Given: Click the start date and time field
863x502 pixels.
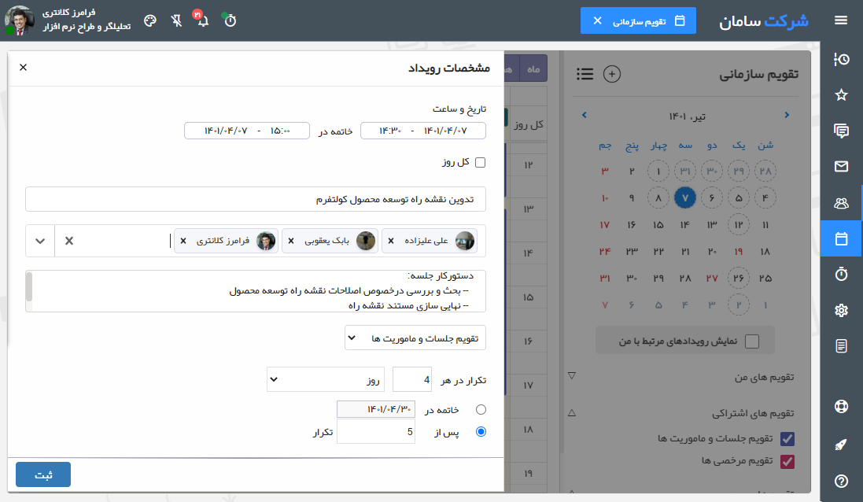Looking at the screenshot, I should 422,131.
